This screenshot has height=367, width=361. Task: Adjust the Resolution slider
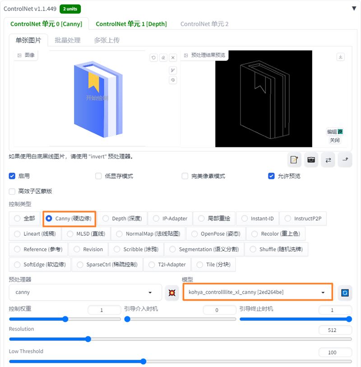pyautogui.click(x=180, y=339)
